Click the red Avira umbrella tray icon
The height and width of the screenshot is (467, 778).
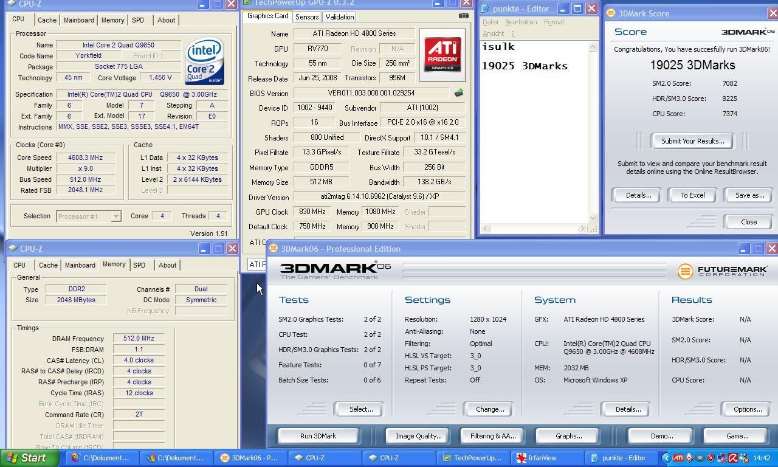click(x=733, y=458)
